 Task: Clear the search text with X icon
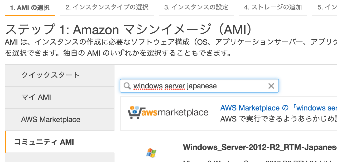(271, 86)
